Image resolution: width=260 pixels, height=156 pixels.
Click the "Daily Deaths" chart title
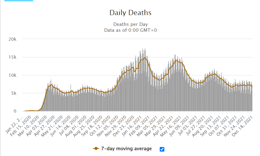click(x=130, y=13)
